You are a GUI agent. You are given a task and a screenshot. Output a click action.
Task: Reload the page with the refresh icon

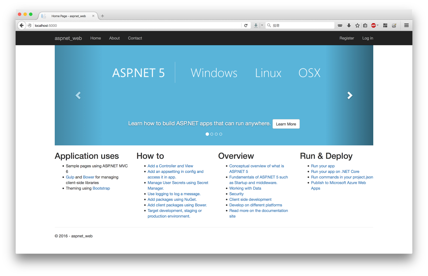click(246, 25)
